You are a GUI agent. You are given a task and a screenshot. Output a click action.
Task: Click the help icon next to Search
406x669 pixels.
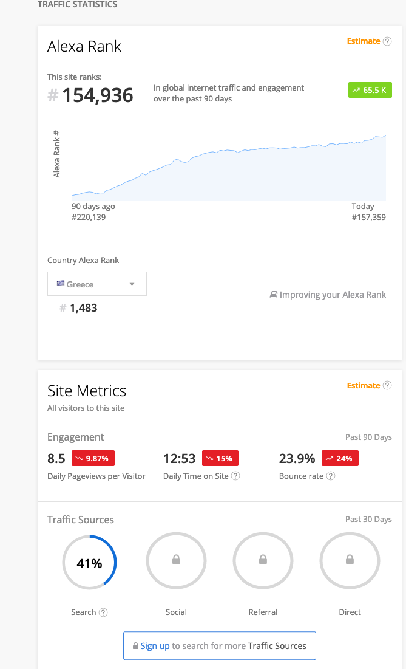pyautogui.click(x=103, y=612)
